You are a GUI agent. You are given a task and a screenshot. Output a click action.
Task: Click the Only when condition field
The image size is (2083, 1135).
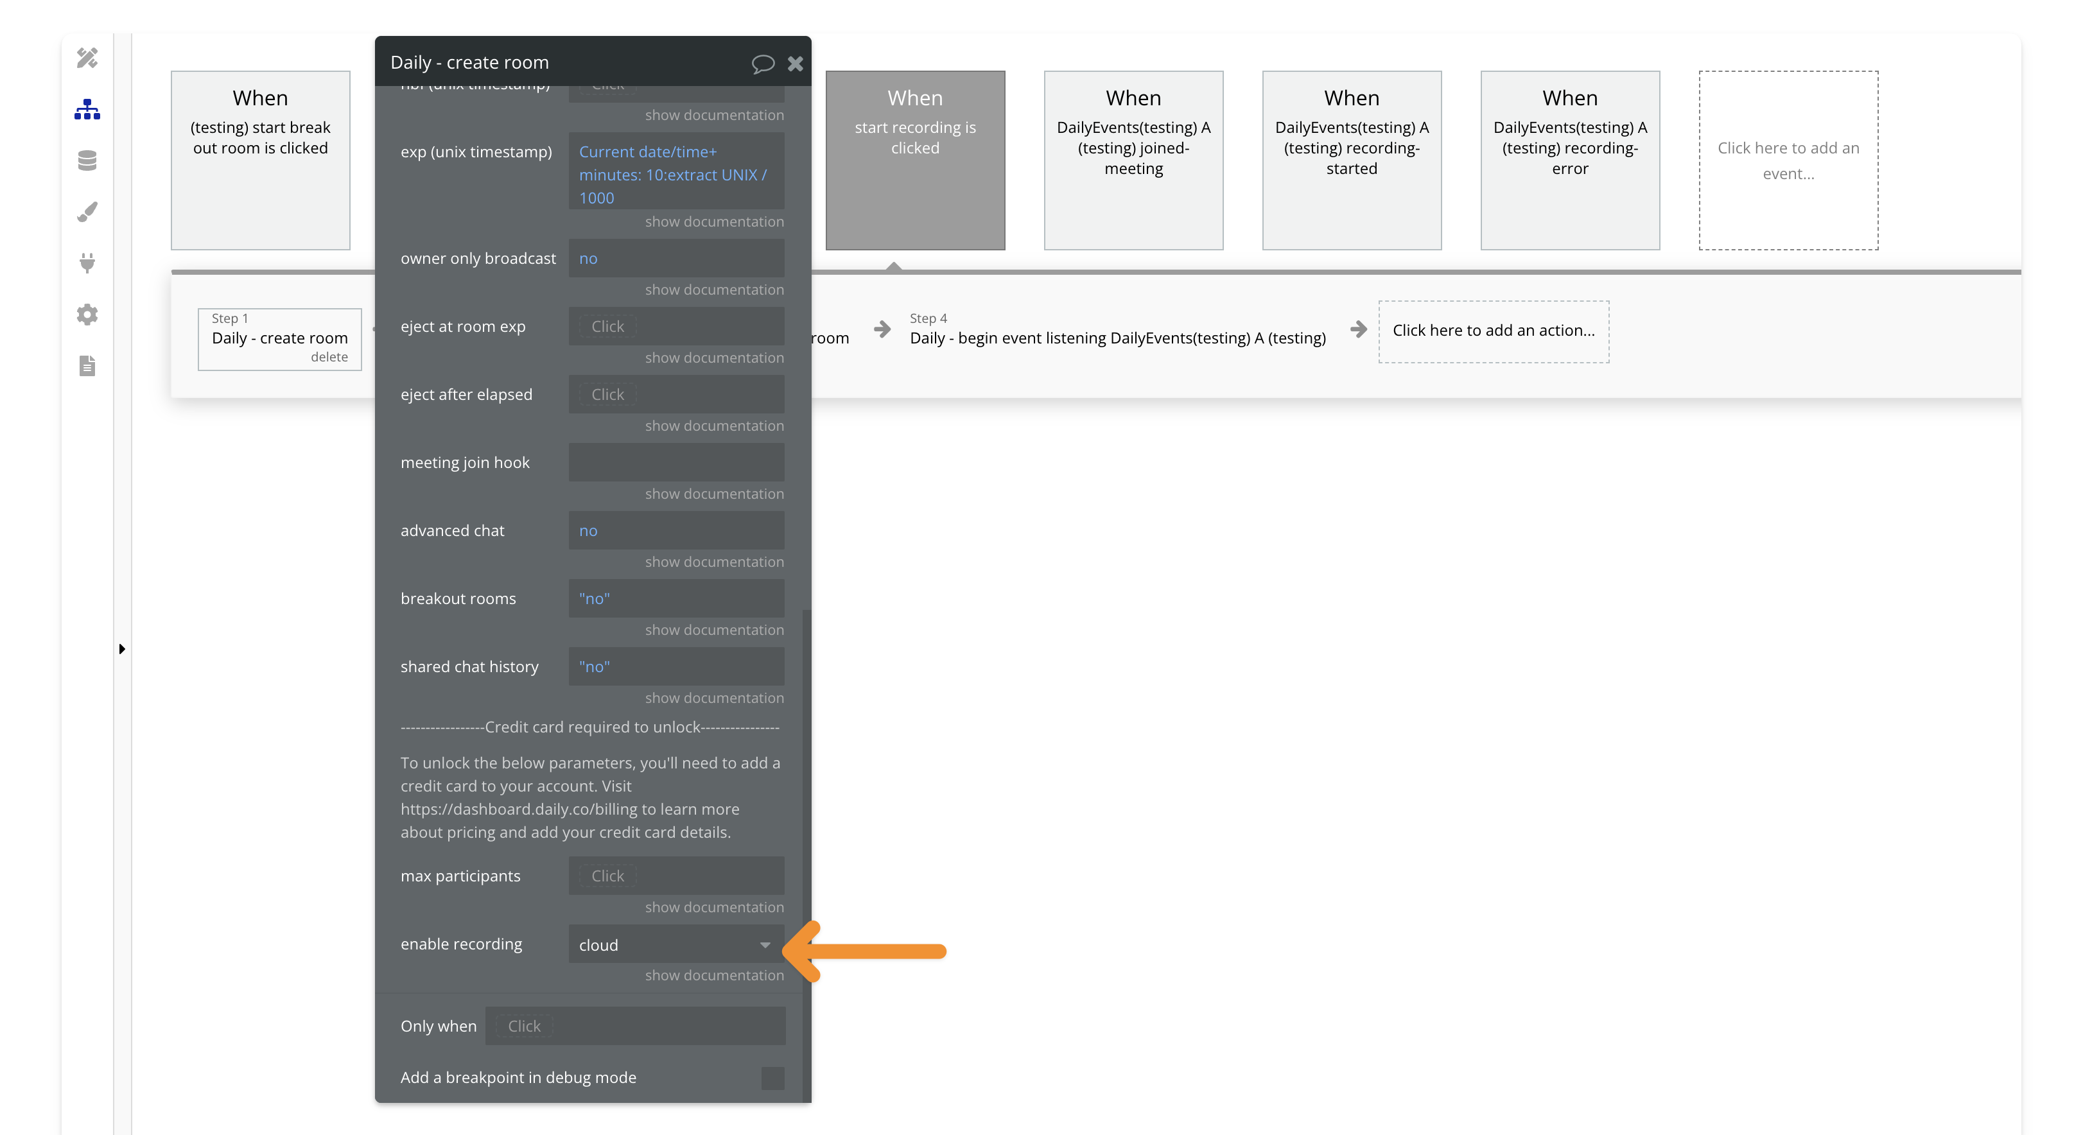tap(635, 1026)
